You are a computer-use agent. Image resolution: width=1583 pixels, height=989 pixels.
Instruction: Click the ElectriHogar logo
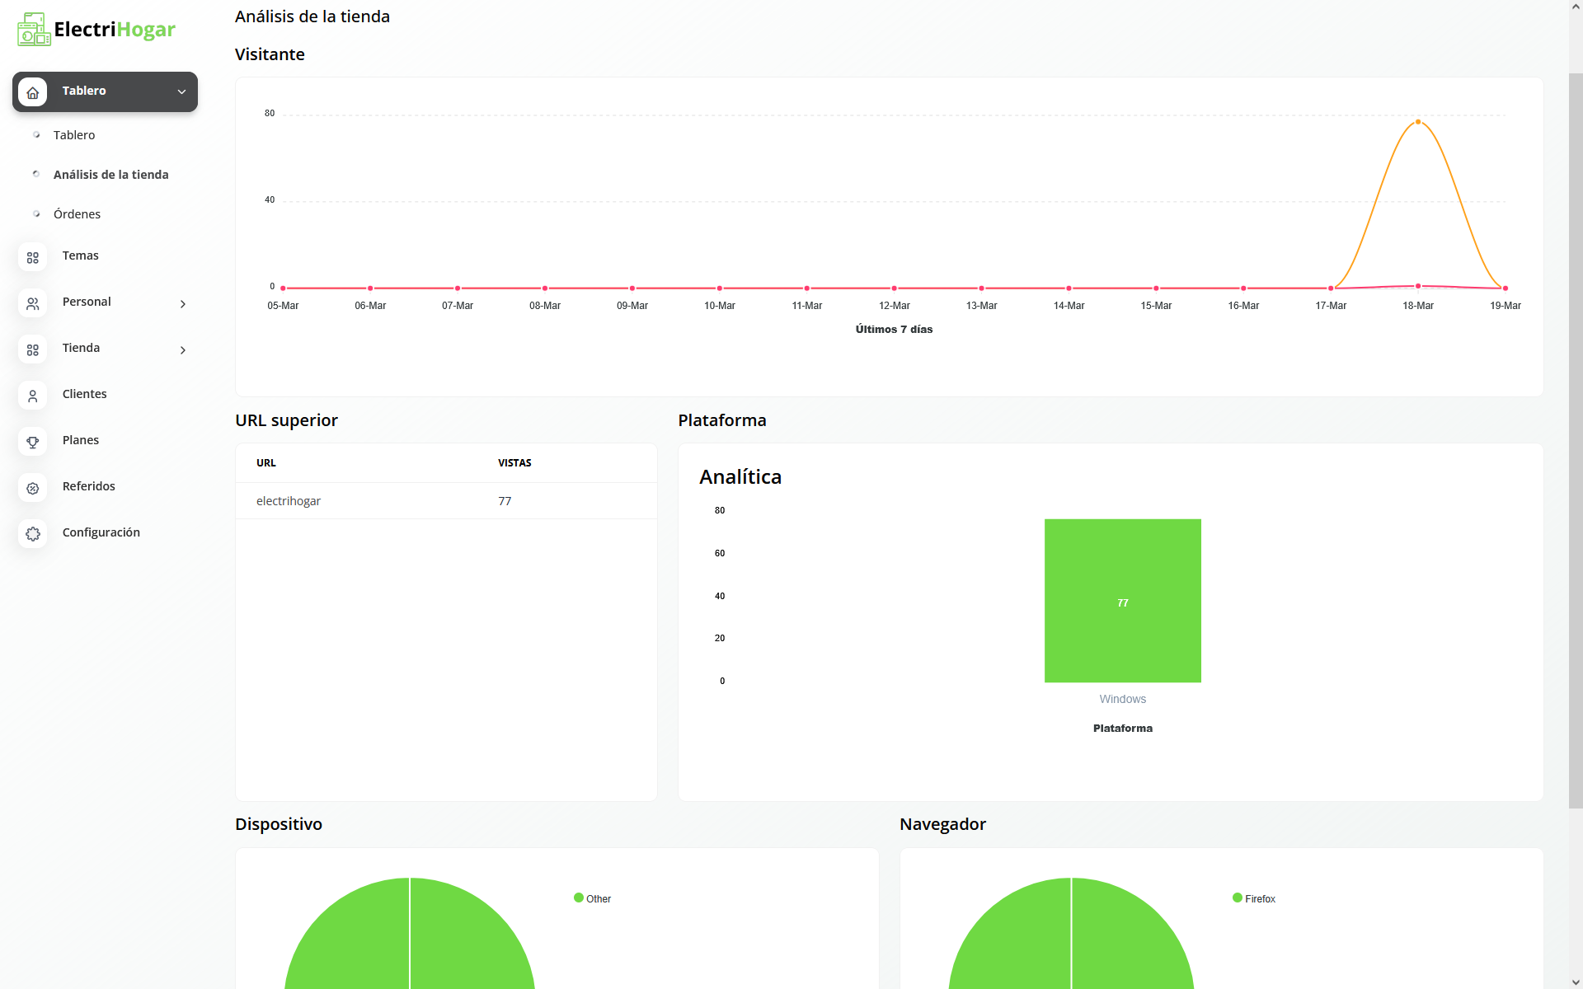[x=96, y=30]
